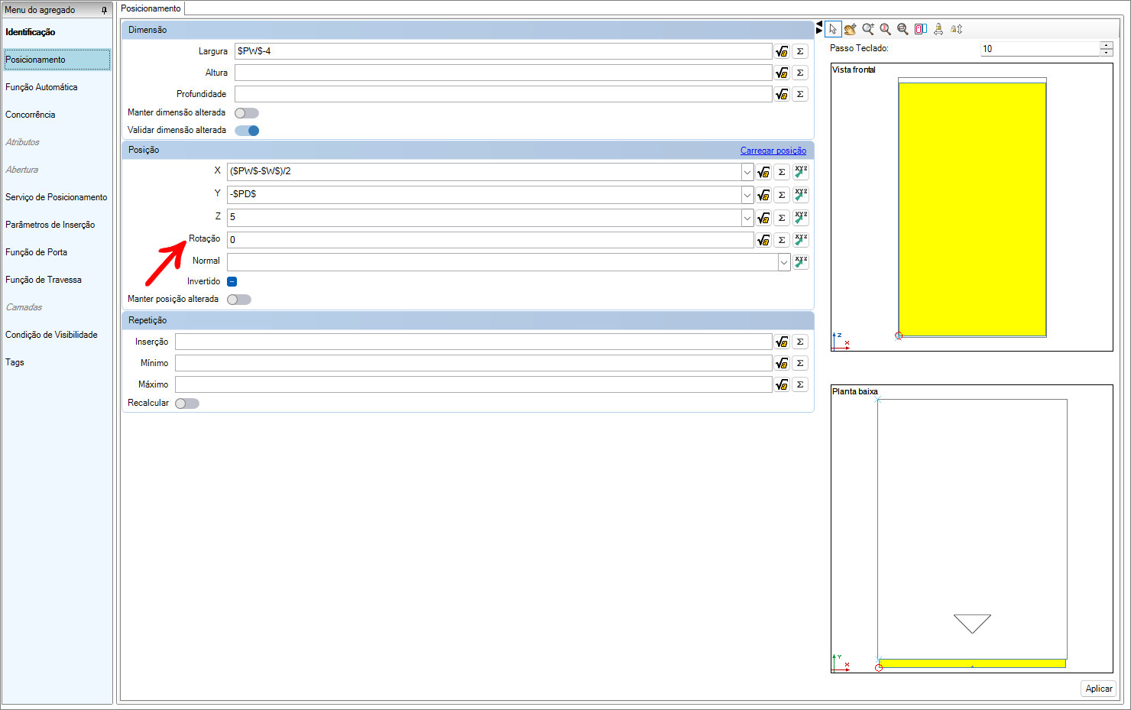Open the Normal dropdown list
This screenshot has height=710, width=1131.
(x=784, y=262)
